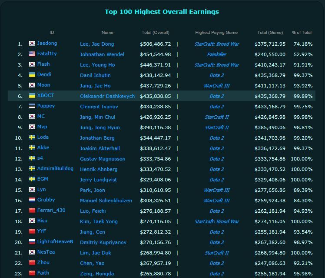Click the Russian flag beside LighTofHeaveN

click(x=32, y=242)
